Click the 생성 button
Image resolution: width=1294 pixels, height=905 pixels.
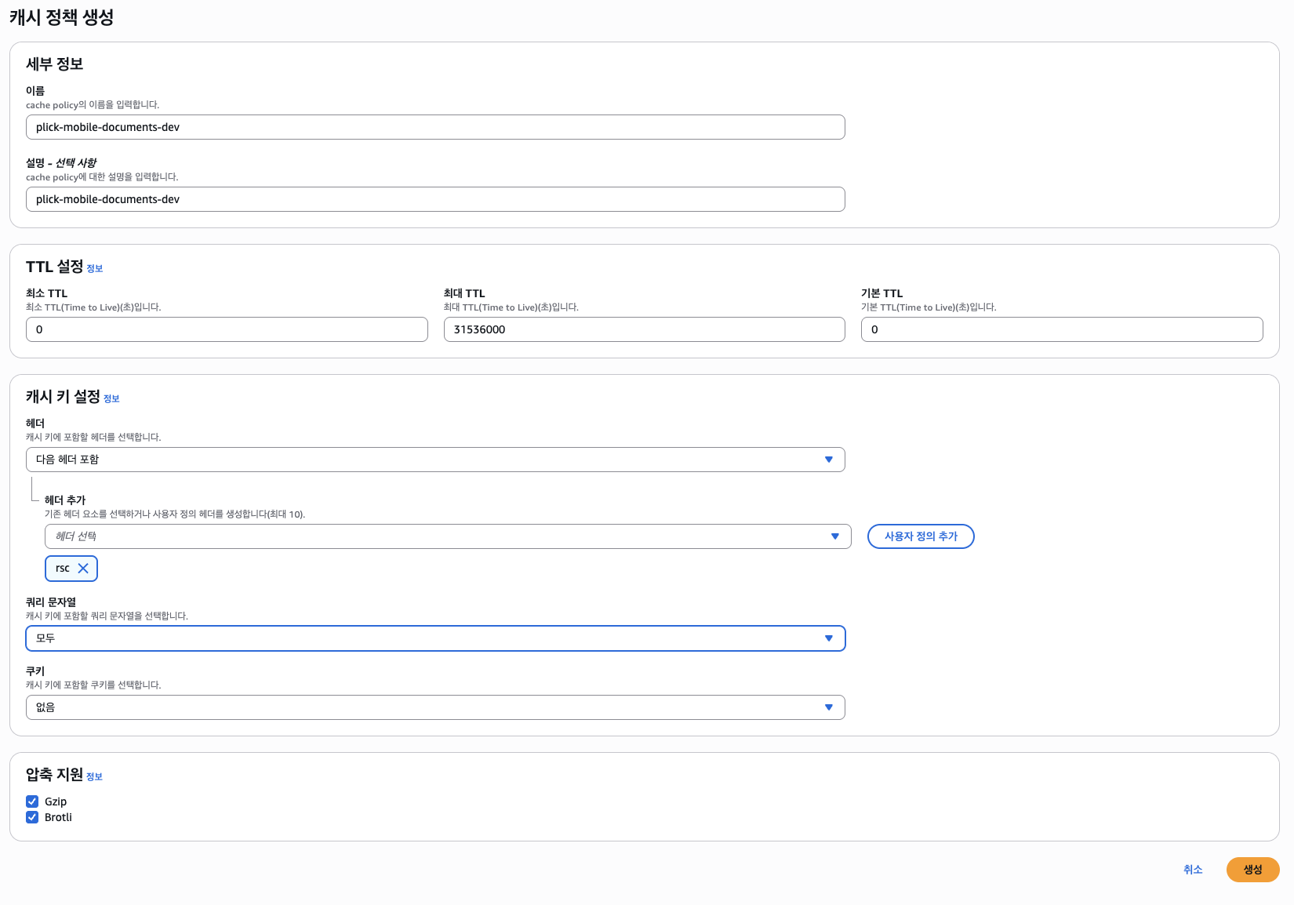(1252, 870)
